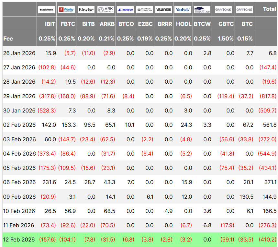Click the 02 Feb 2026 total 561.8
Viewport: 278px width, 247px height.
270,125
